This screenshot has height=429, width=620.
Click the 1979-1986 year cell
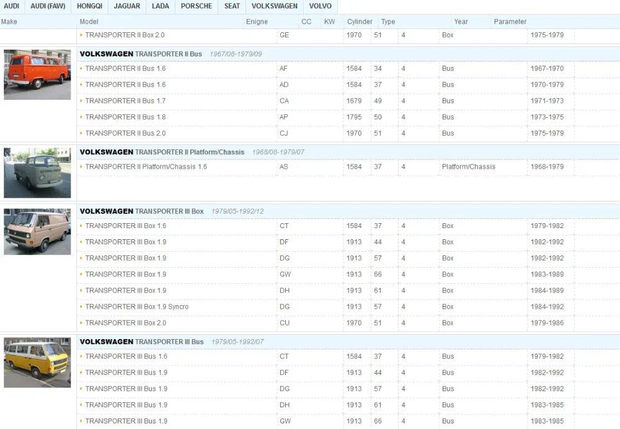pyautogui.click(x=547, y=323)
